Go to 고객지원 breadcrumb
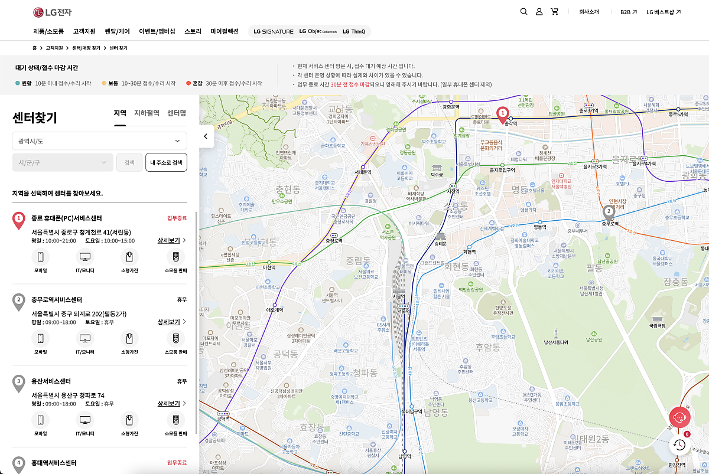Viewport: 709px width, 474px height. 54,48
